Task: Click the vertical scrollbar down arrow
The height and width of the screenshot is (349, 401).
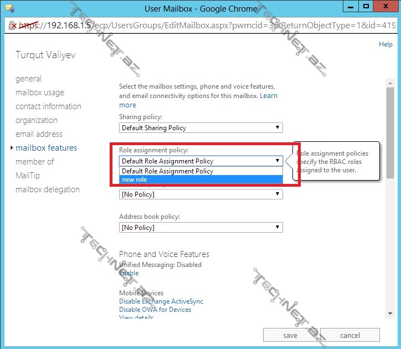Action: point(389,314)
